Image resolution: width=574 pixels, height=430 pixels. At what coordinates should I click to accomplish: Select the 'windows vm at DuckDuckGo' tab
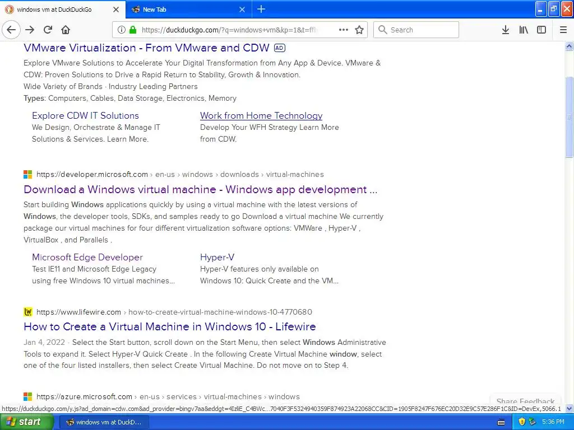click(63, 10)
